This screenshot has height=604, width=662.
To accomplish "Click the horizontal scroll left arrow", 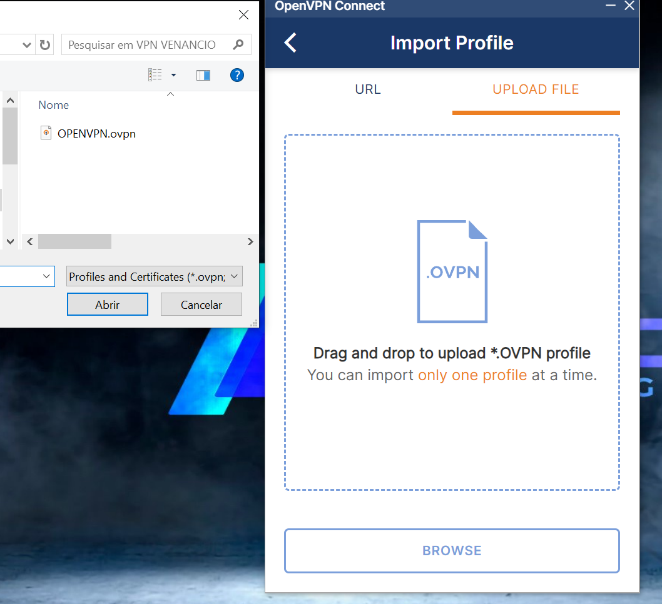I will tap(30, 242).
